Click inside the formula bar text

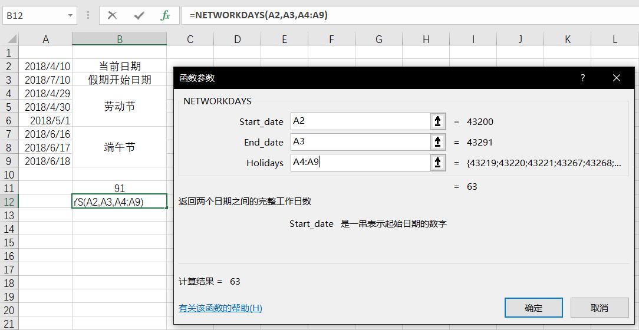(258, 15)
